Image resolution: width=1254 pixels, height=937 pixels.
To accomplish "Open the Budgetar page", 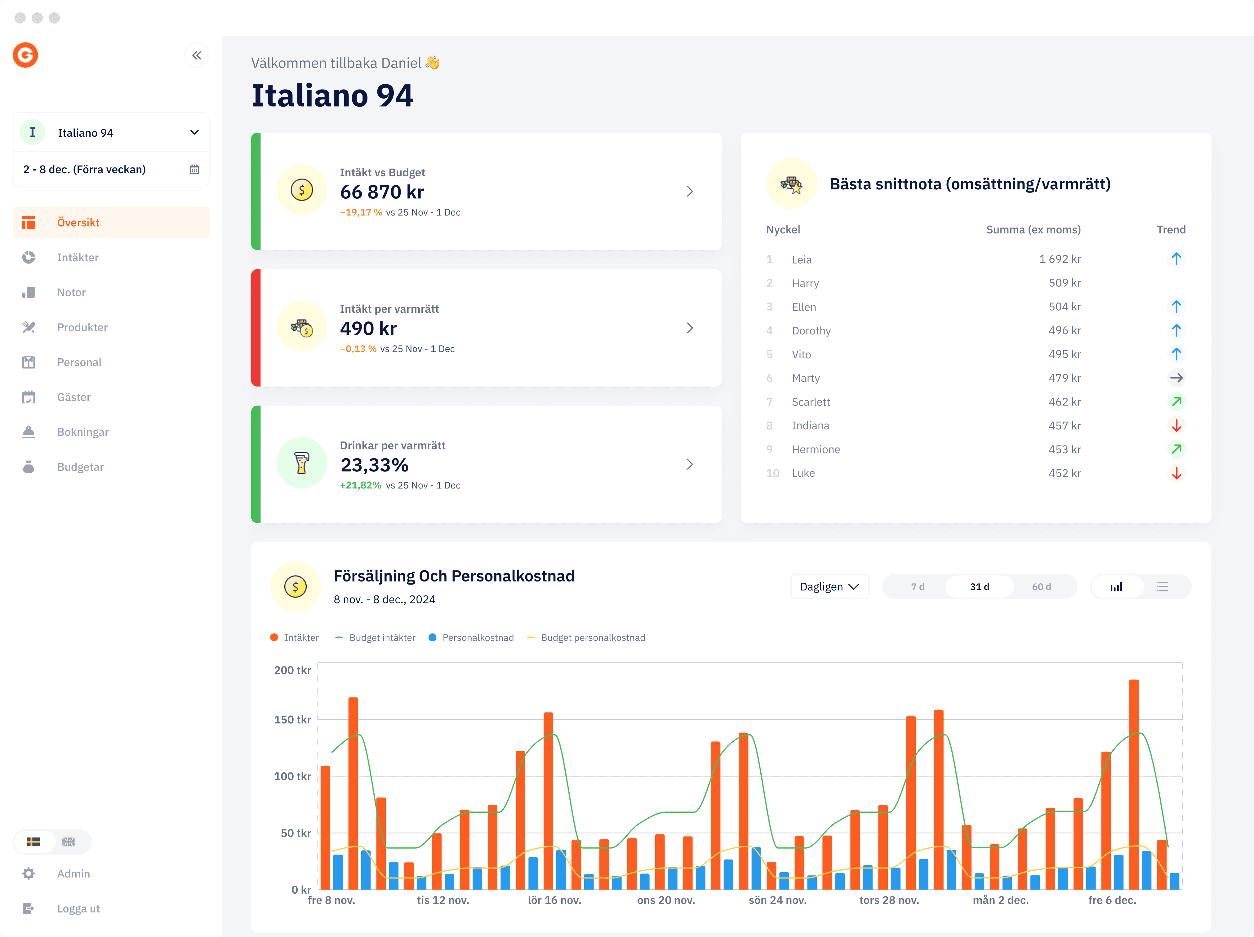I will [x=81, y=467].
